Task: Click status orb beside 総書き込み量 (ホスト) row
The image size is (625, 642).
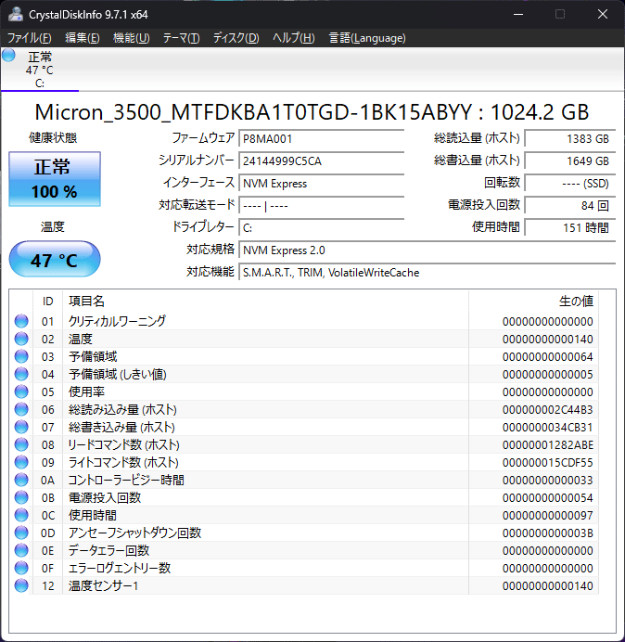Action: [21, 427]
